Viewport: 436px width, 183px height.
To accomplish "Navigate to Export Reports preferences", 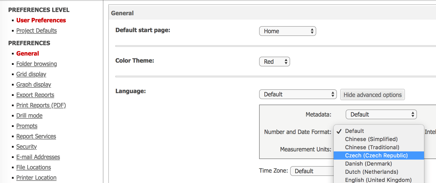I will (35, 95).
